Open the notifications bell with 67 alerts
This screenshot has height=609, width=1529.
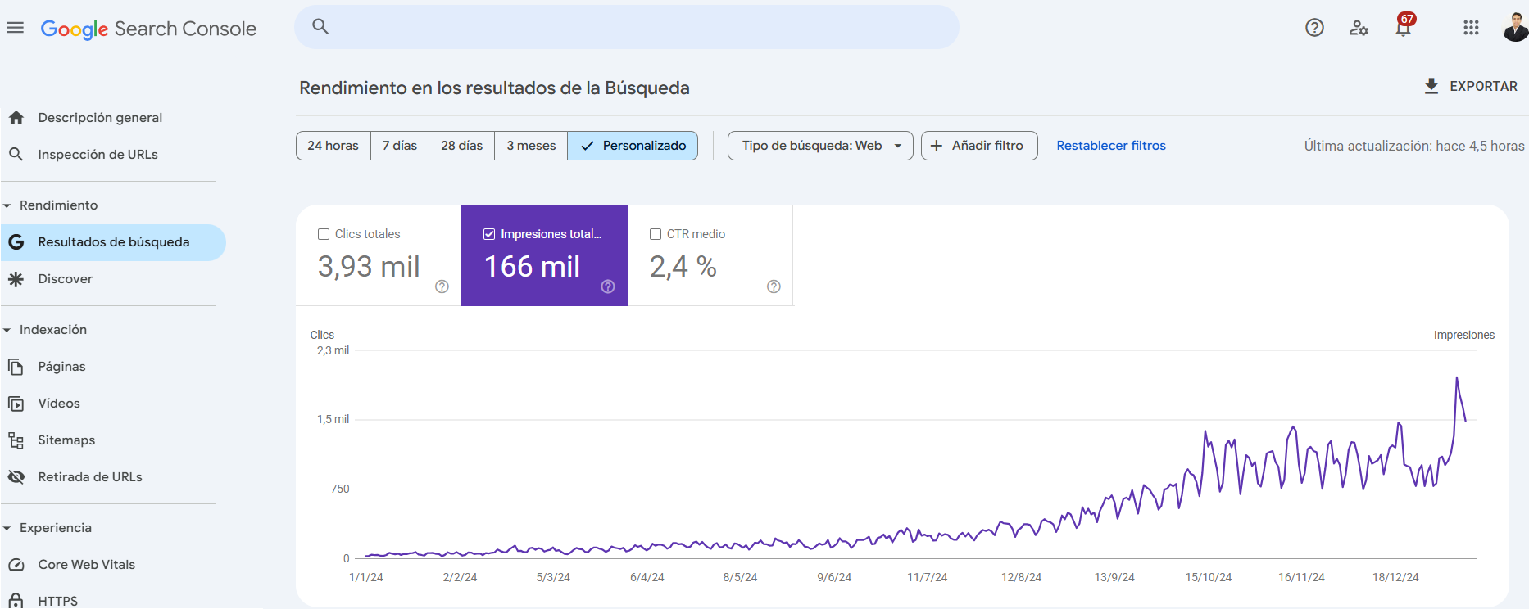[x=1403, y=28]
